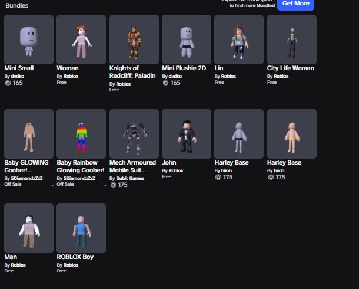
Task: Click the Robux icon under Mini Plushie 2D
Action: [165, 83]
